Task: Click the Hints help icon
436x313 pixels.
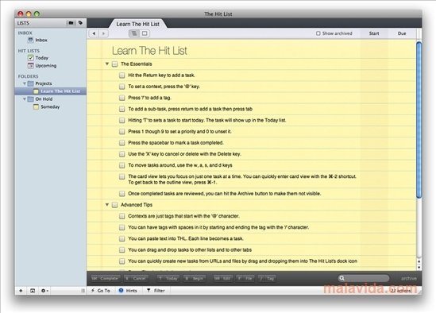Action: click(121, 291)
